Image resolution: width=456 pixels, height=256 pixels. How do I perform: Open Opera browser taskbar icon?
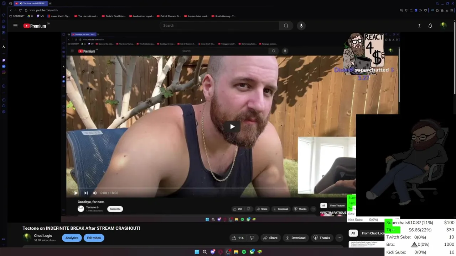(221, 252)
